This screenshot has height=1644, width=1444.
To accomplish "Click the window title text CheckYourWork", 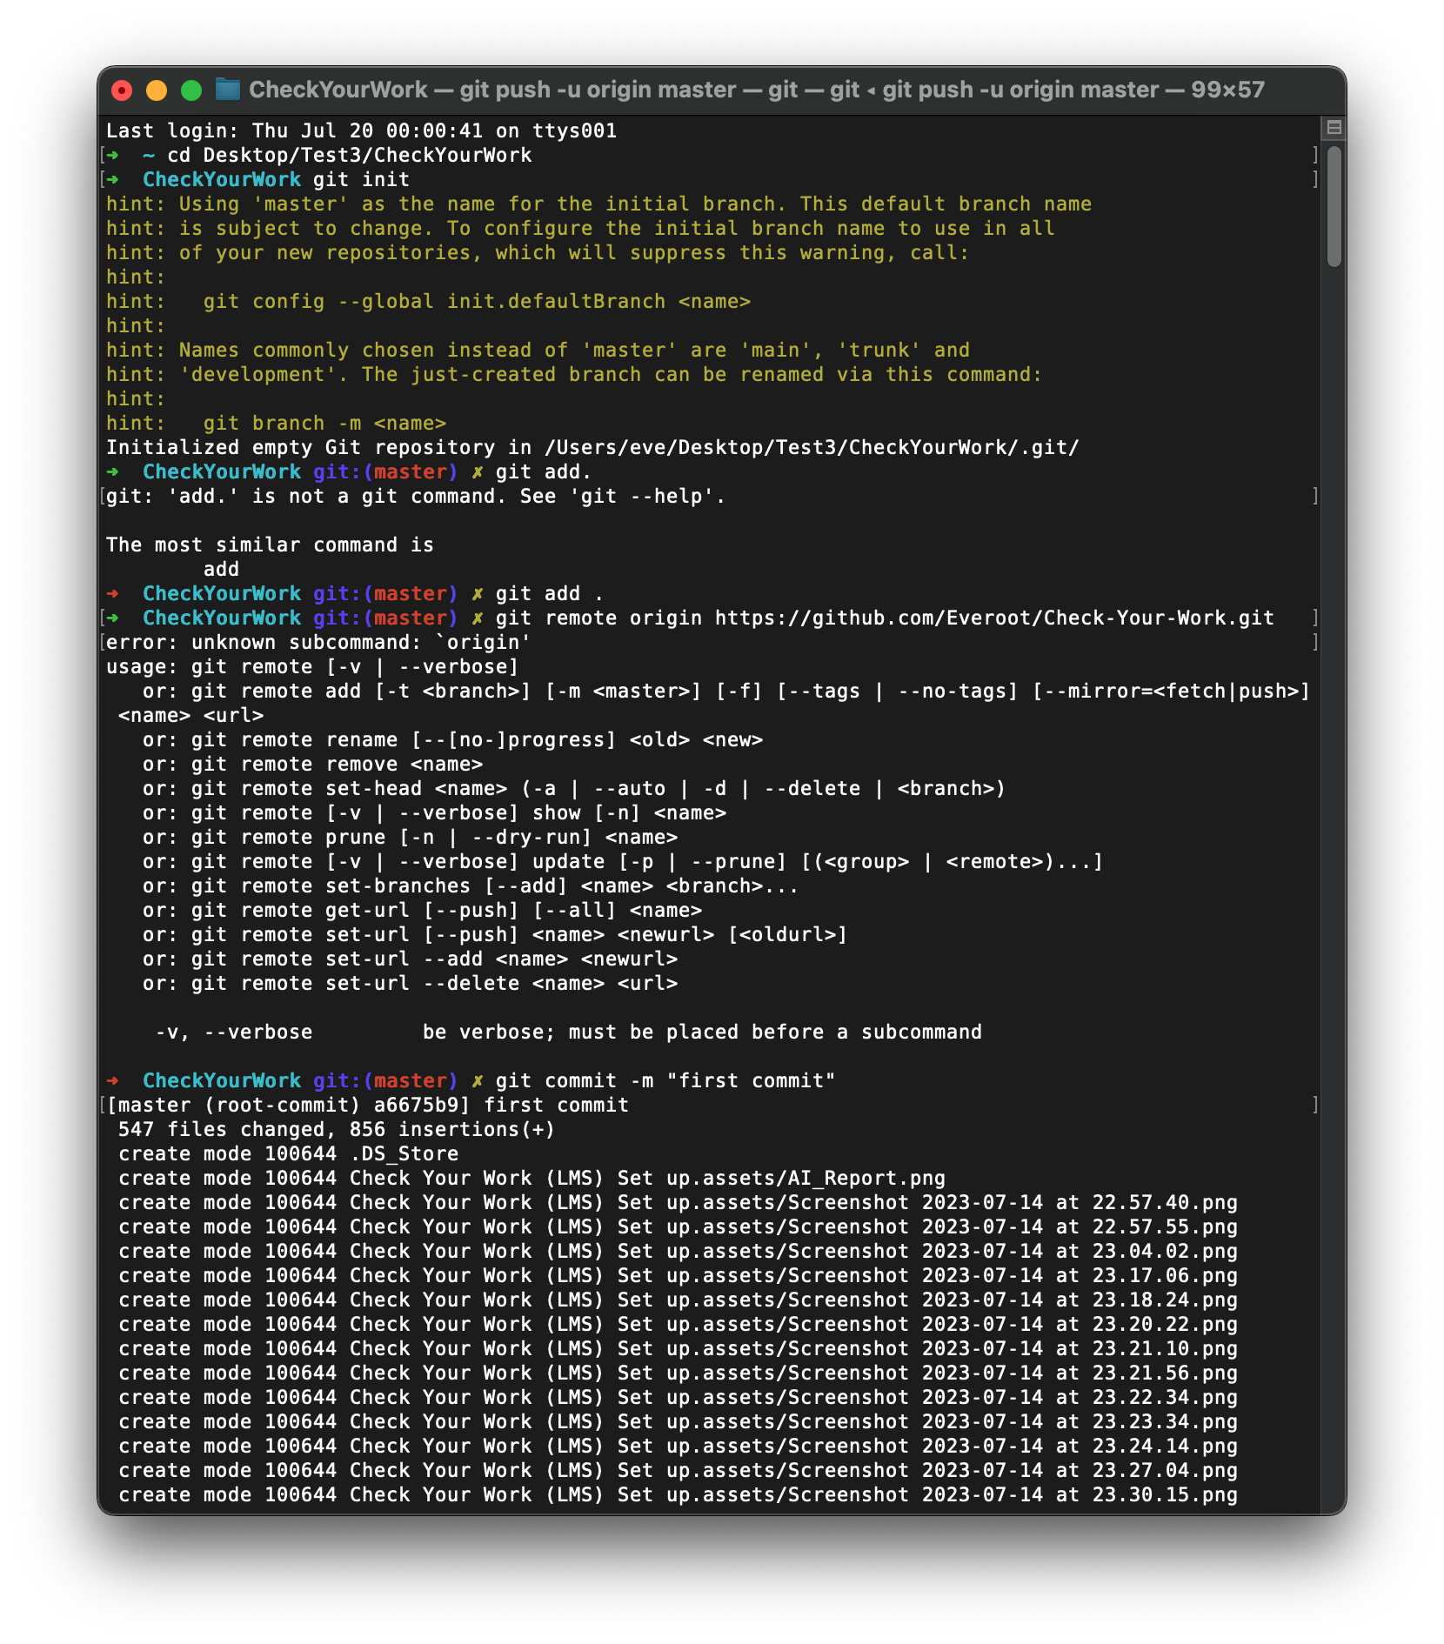I will 338,90.
